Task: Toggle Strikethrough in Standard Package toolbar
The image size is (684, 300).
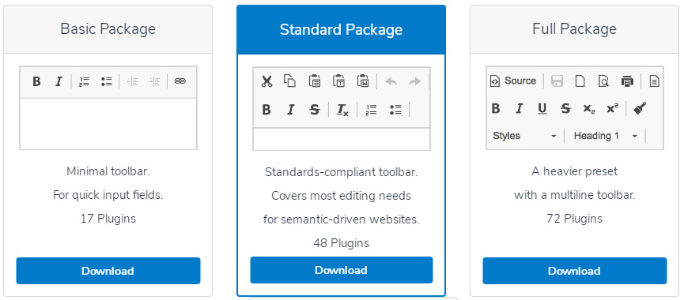Action: click(x=315, y=111)
